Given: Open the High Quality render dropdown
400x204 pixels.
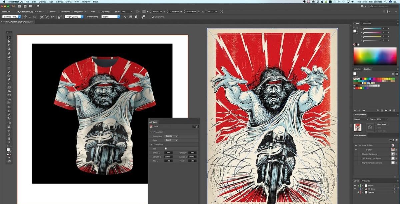Looking at the screenshot, I should (x=74, y=17).
